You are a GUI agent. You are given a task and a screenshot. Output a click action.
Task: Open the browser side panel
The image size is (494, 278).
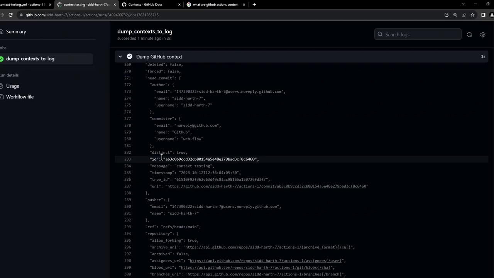483,15
